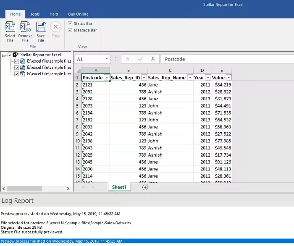This screenshot has height=246, width=294.
Task: Open the Tools ribbon tab
Action: click(35, 14)
